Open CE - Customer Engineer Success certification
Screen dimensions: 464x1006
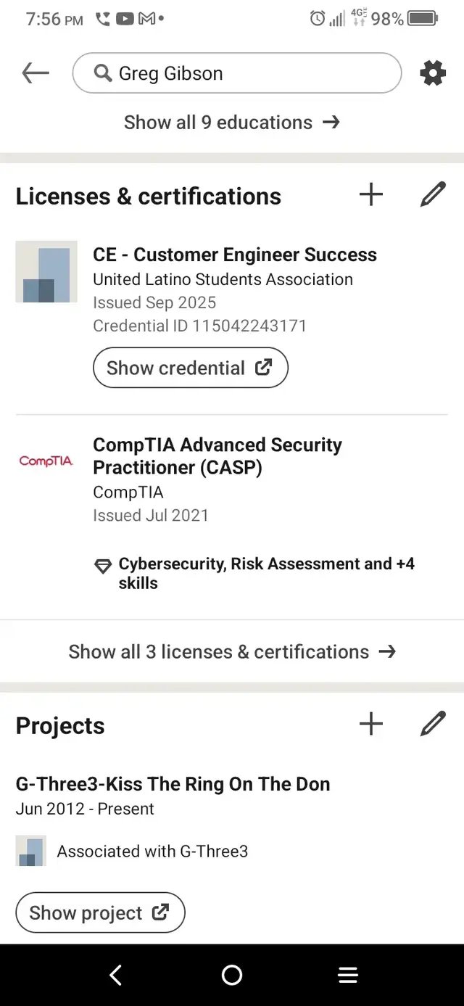click(x=235, y=255)
